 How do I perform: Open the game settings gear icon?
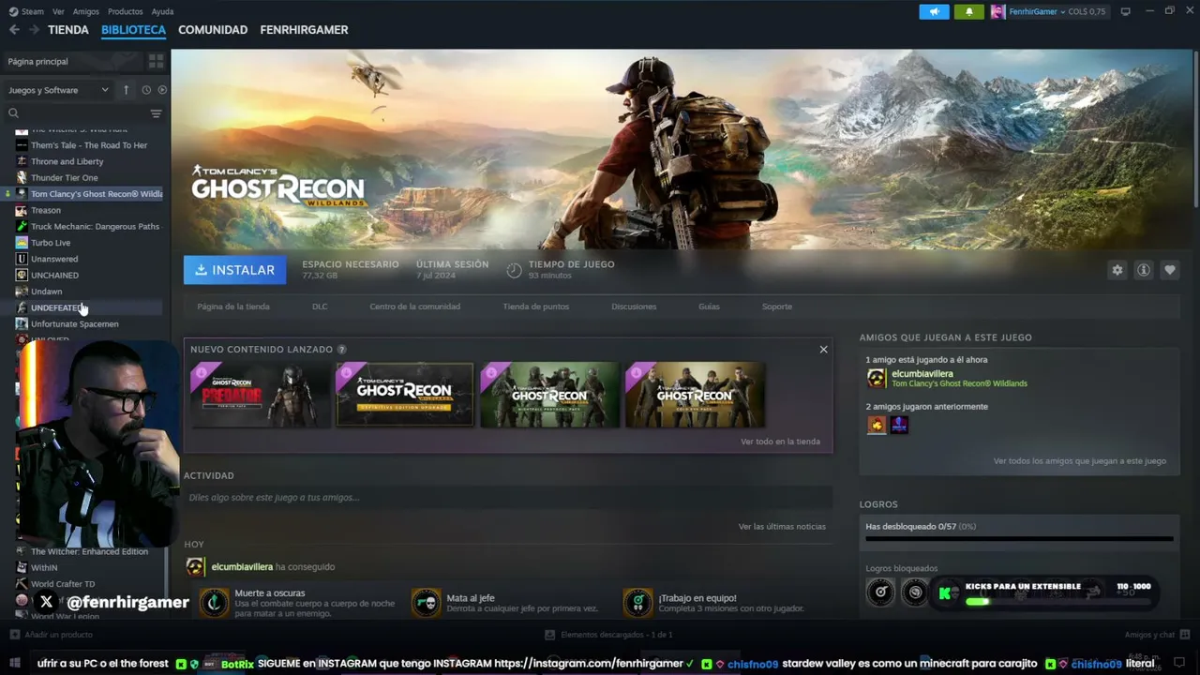tap(1117, 270)
